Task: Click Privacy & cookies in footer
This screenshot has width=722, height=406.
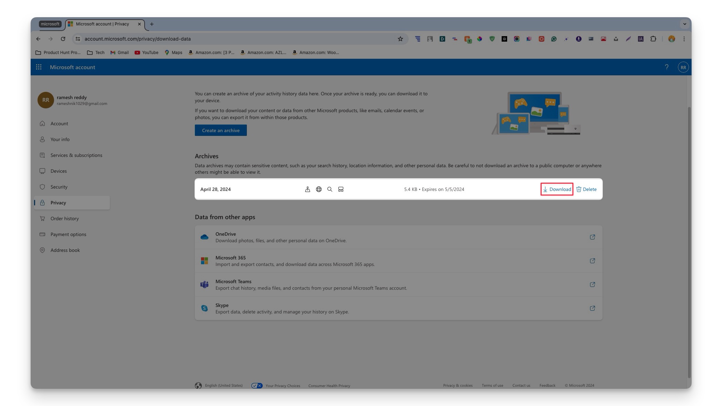Action: click(x=458, y=385)
